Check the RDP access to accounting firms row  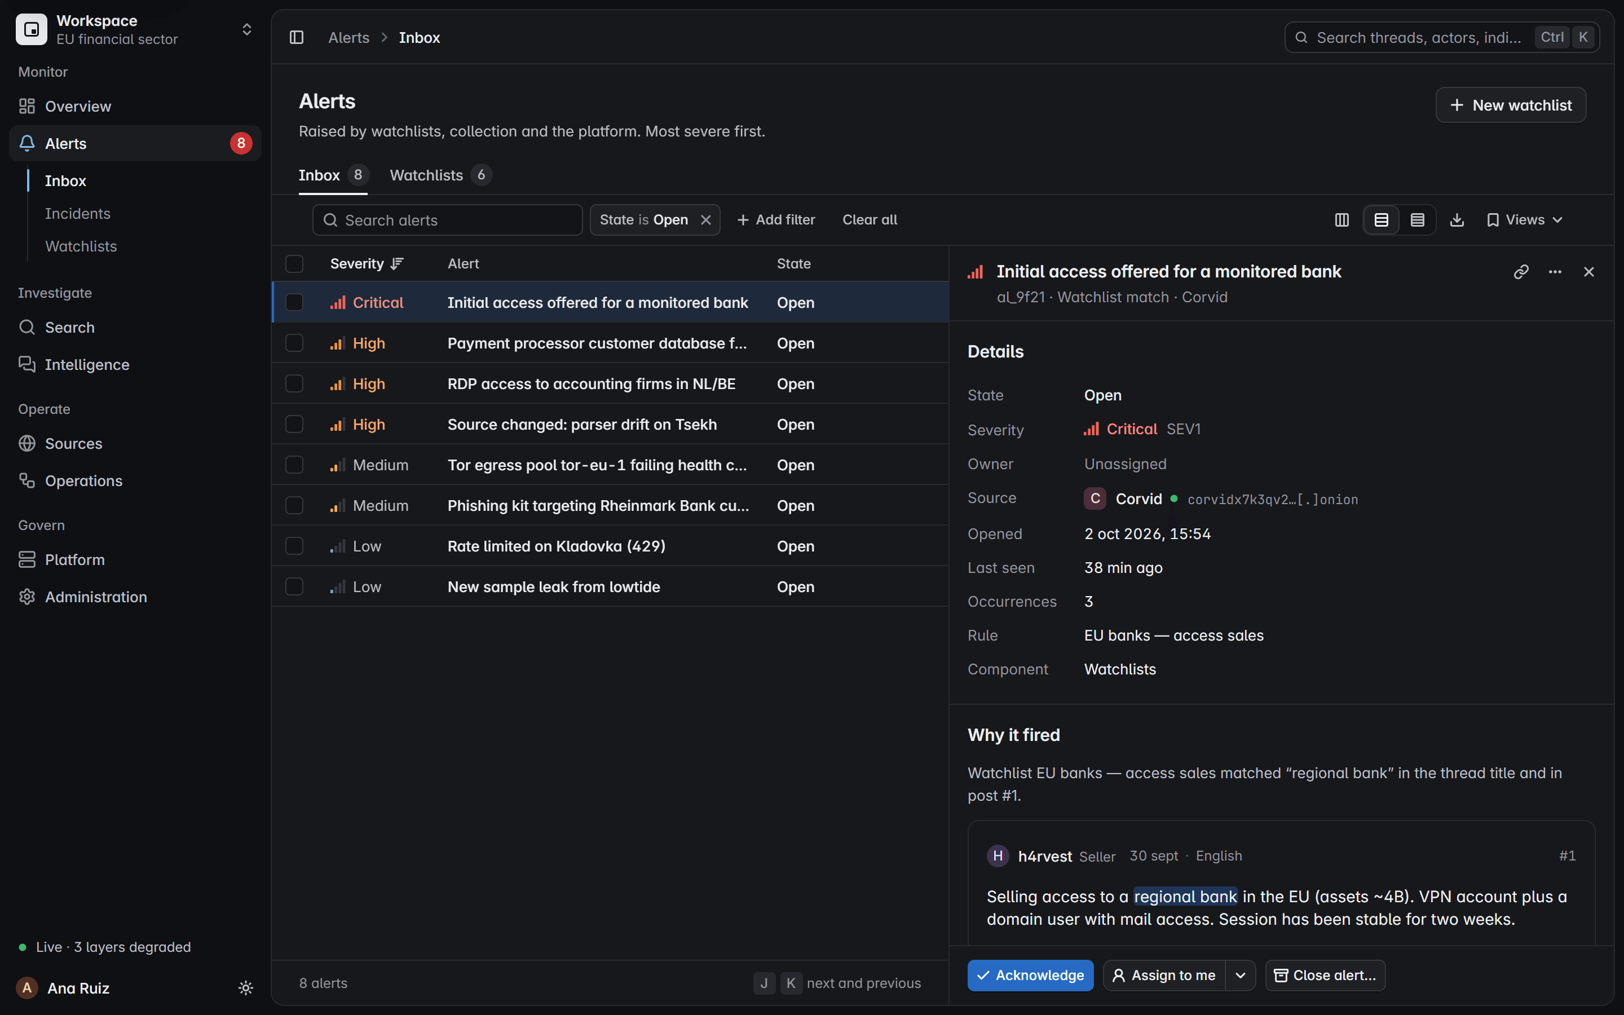294,383
